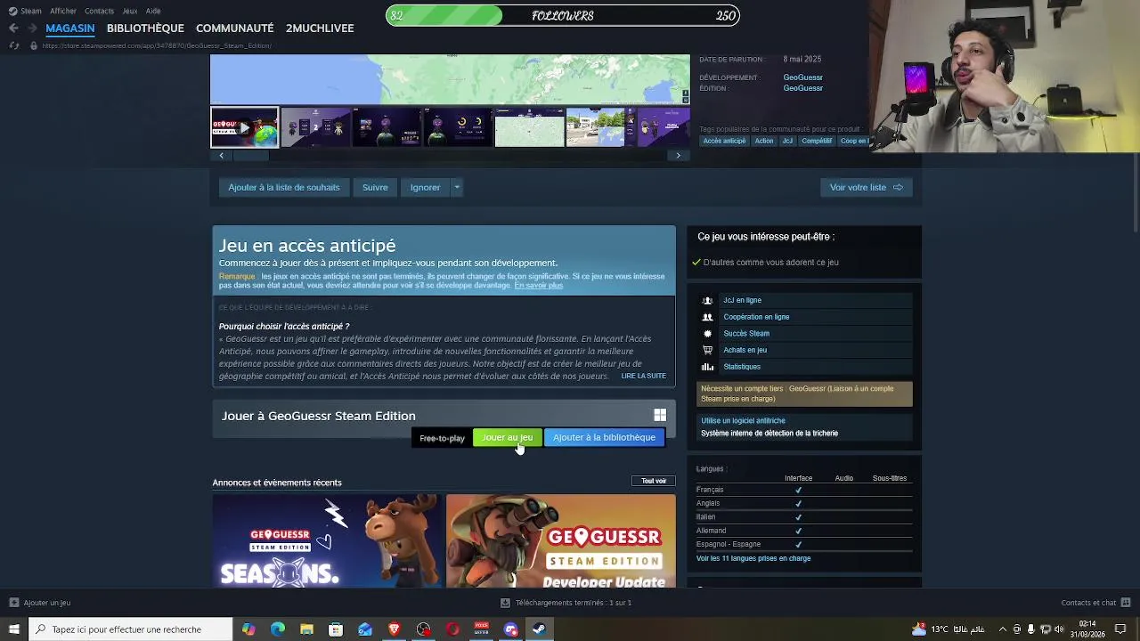The height and width of the screenshot is (641, 1140).
Task: Open the GeoGuessr publisher link
Action: (x=802, y=88)
